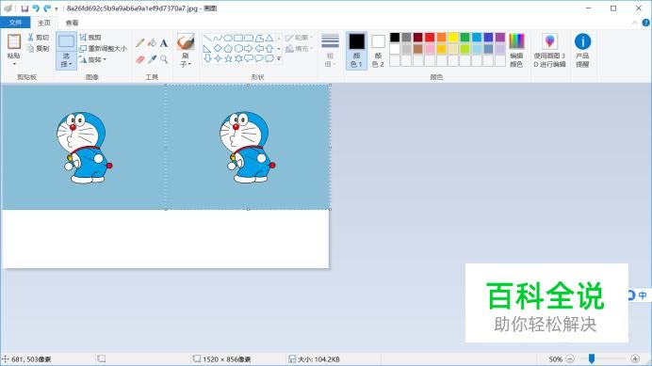Select the Oval callout shape
Image resolution: width=652 pixels, height=366 pixels.
pos(259,58)
